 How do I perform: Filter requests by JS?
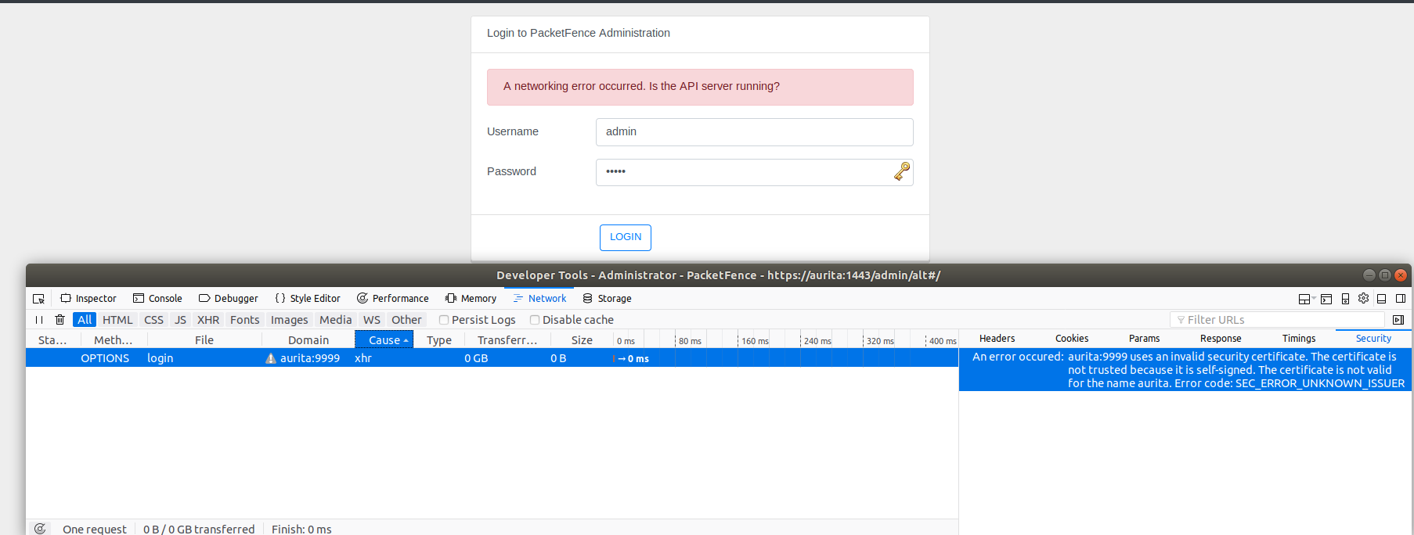point(180,320)
